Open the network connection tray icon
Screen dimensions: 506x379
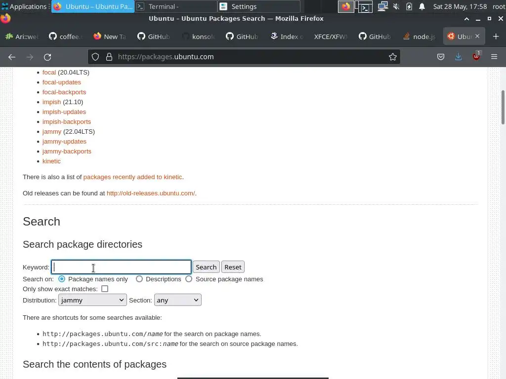(382, 6)
